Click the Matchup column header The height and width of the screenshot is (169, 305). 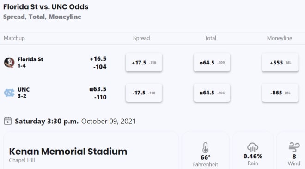pos(14,38)
